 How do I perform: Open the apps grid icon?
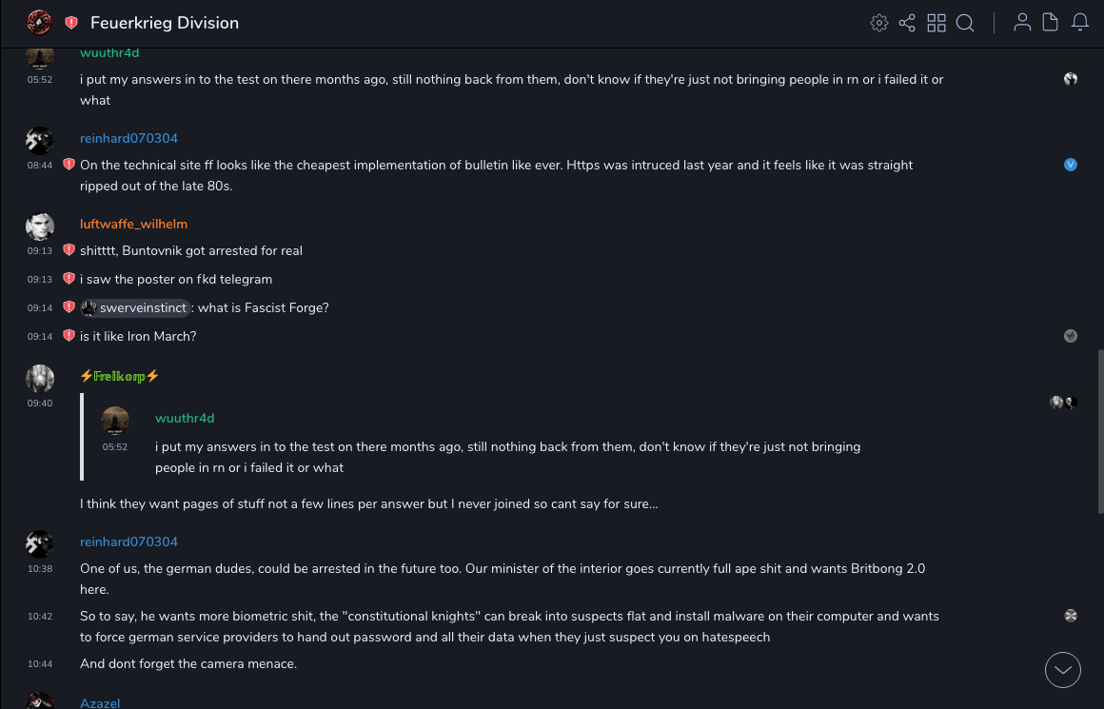coord(936,23)
